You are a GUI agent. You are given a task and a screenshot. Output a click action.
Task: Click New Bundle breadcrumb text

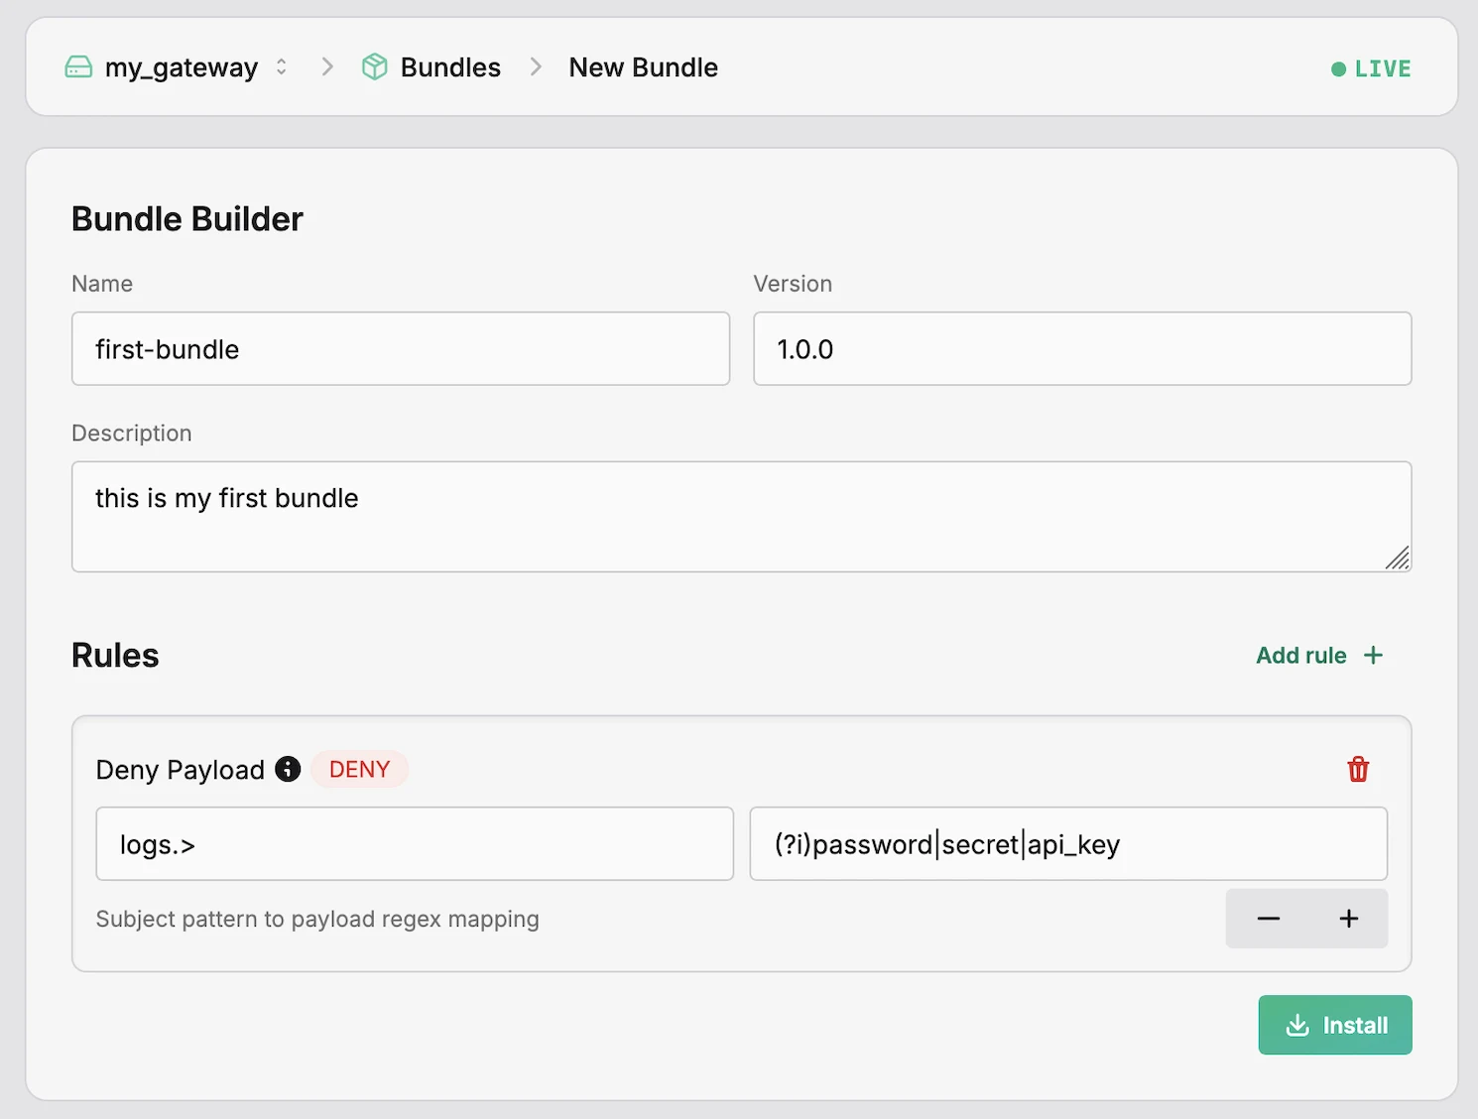(644, 67)
